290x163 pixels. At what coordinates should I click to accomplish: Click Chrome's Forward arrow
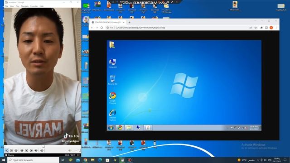(97, 28)
